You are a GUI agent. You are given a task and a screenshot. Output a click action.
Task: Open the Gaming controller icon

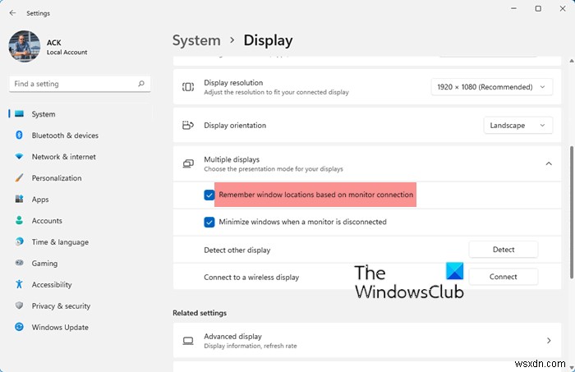(x=19, y=263)
